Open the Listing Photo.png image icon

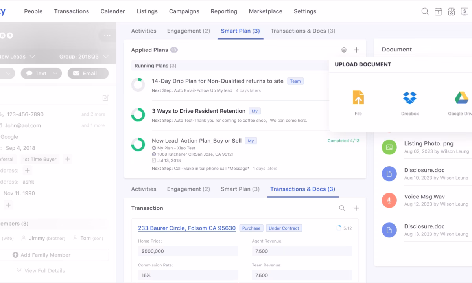tap(389, 147)
